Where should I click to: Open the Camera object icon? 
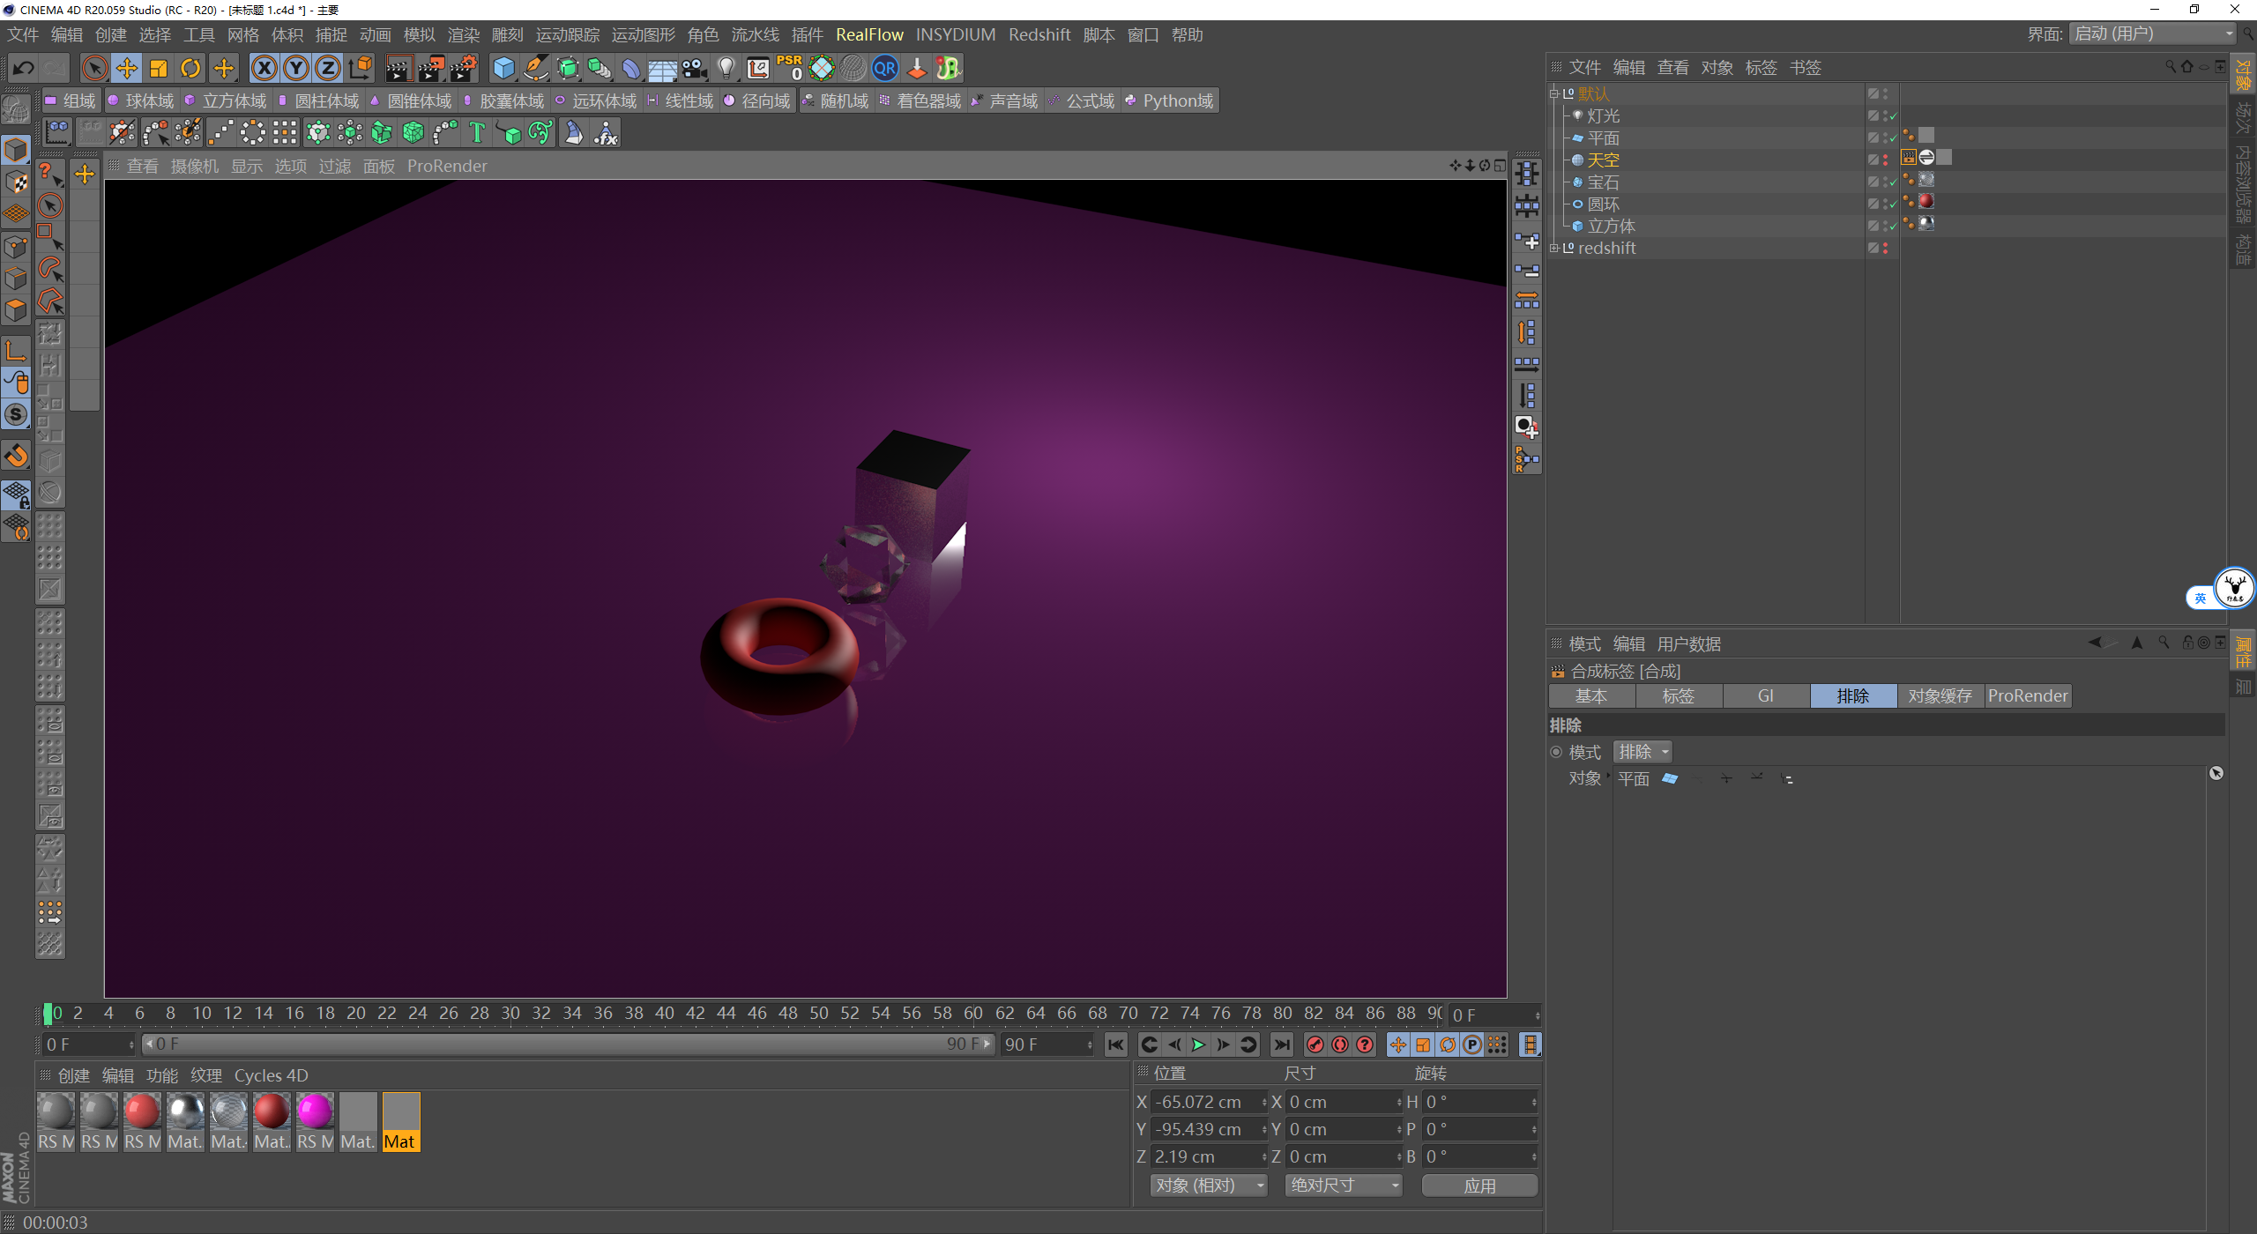(695, 68)
